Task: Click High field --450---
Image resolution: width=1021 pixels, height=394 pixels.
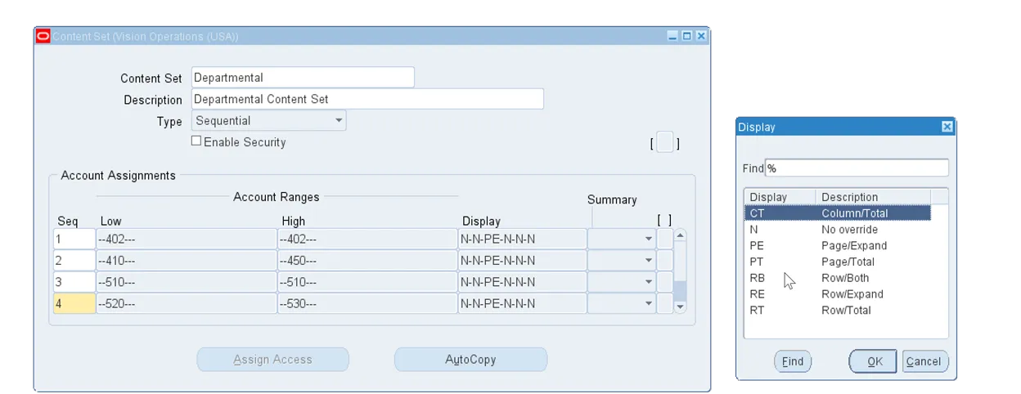Action: (x=367, y=260)
